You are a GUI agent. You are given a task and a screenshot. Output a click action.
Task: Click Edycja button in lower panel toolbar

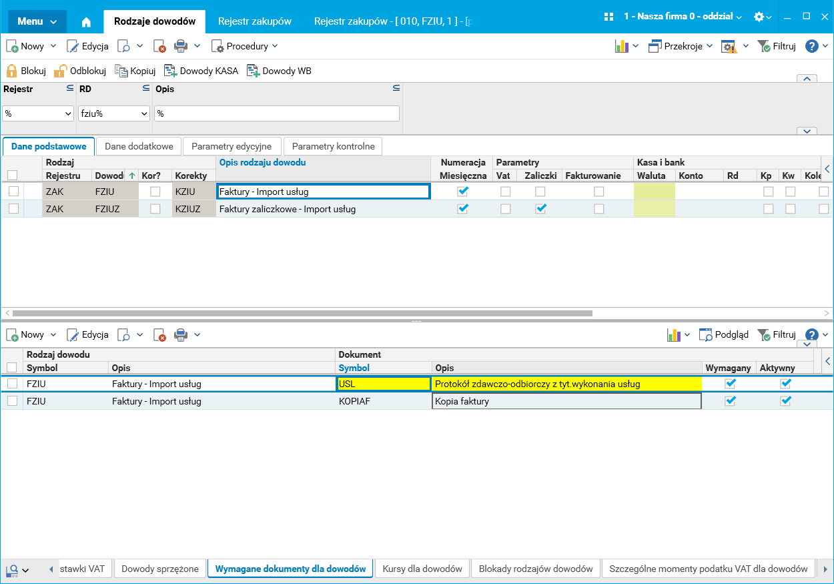pyautogui.click(x=87, y=334)
